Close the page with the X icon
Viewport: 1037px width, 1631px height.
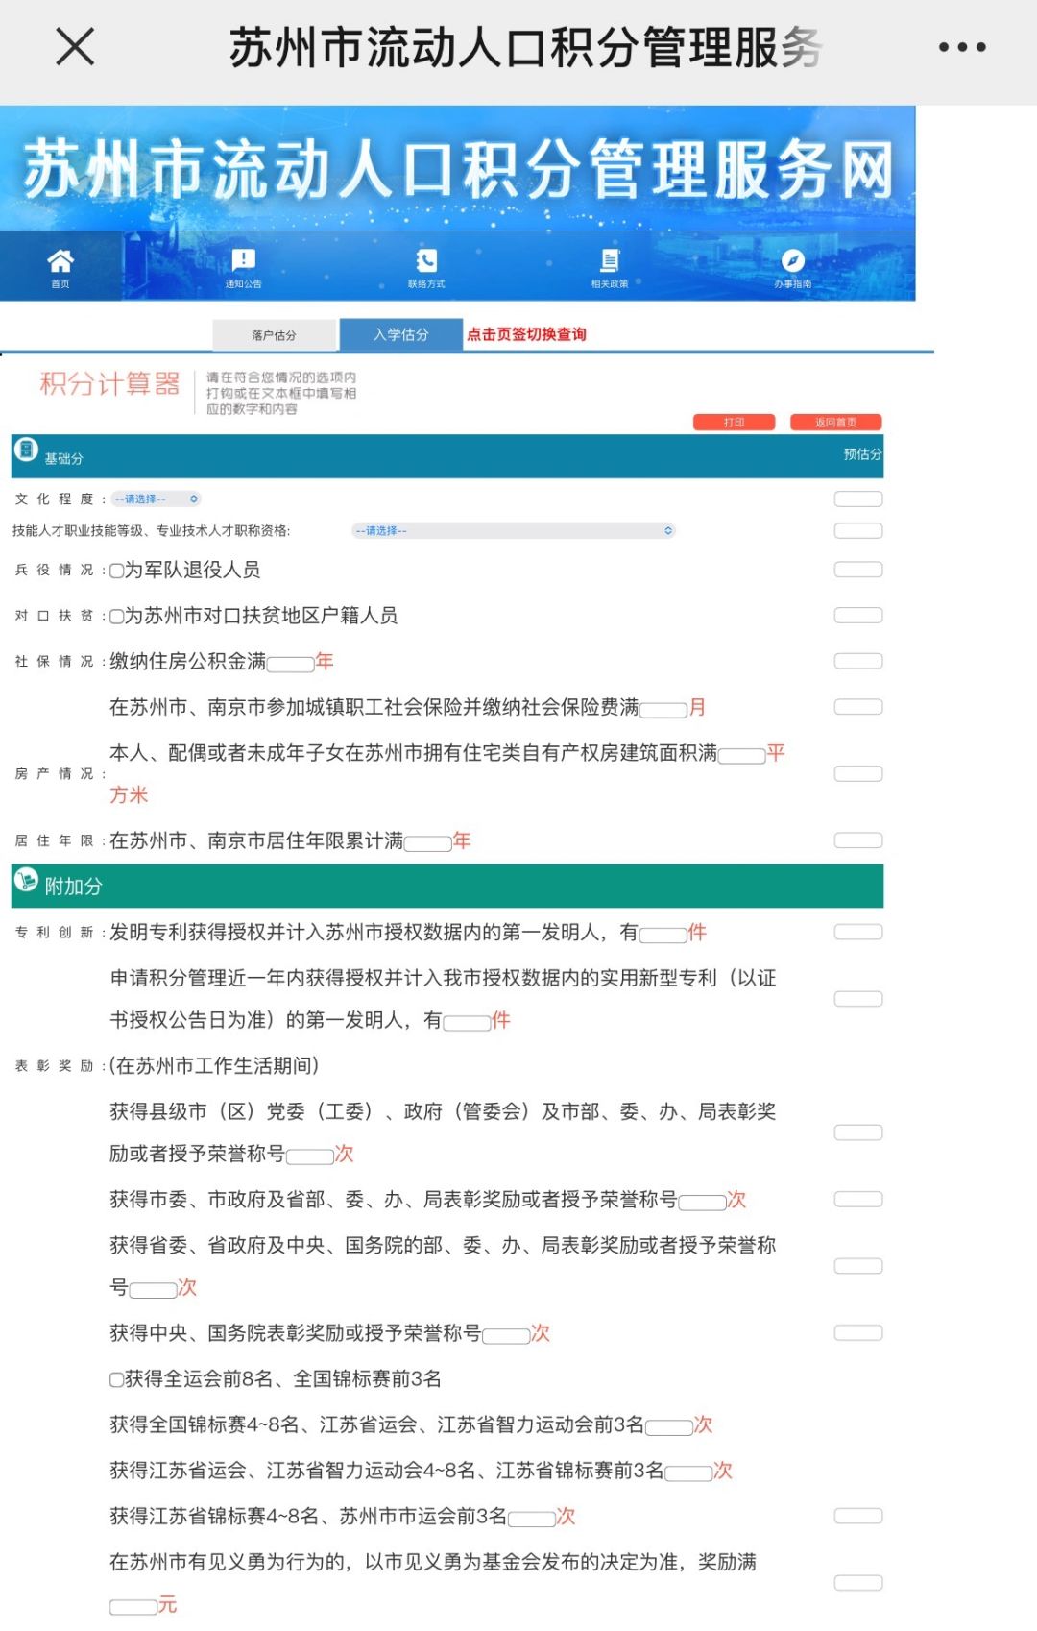point(75,46)
